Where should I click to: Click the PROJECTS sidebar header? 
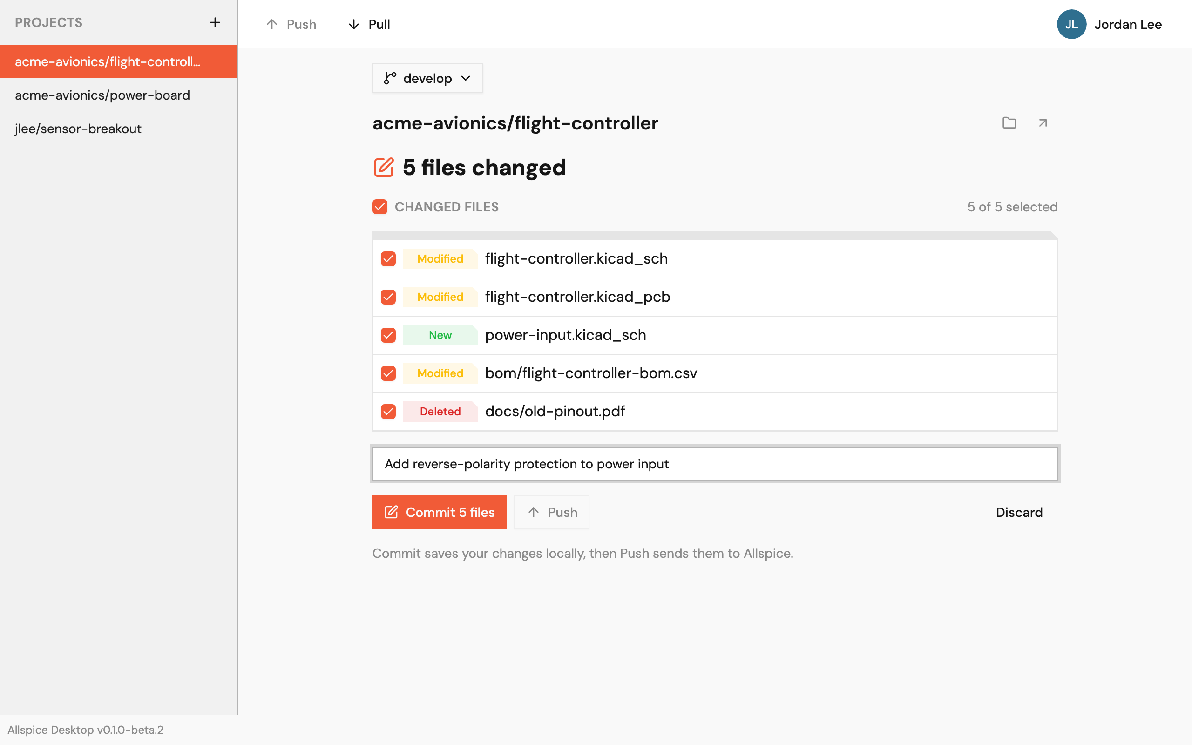click(x=48, y=22)
